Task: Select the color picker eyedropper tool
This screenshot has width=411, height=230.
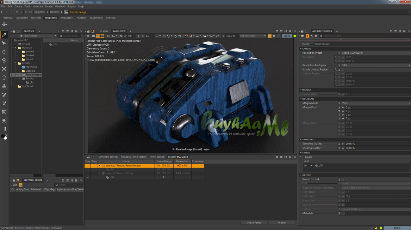Action: 4,35
